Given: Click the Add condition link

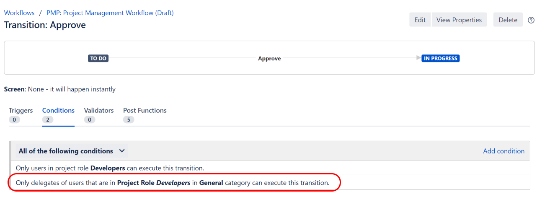Looking at the screenshot, I should [x=503, y=151].
